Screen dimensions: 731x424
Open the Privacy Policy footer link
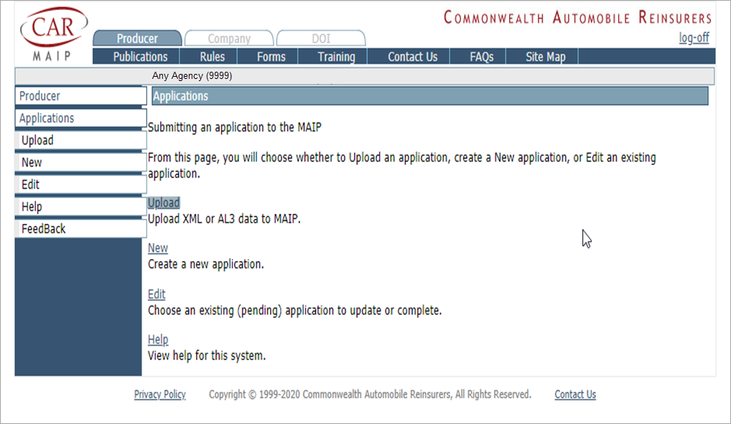point(159,395)
